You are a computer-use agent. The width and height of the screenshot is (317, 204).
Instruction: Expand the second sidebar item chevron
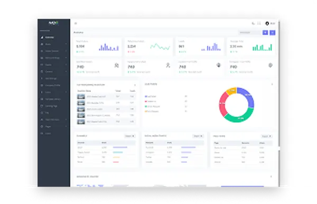(66, 44)
